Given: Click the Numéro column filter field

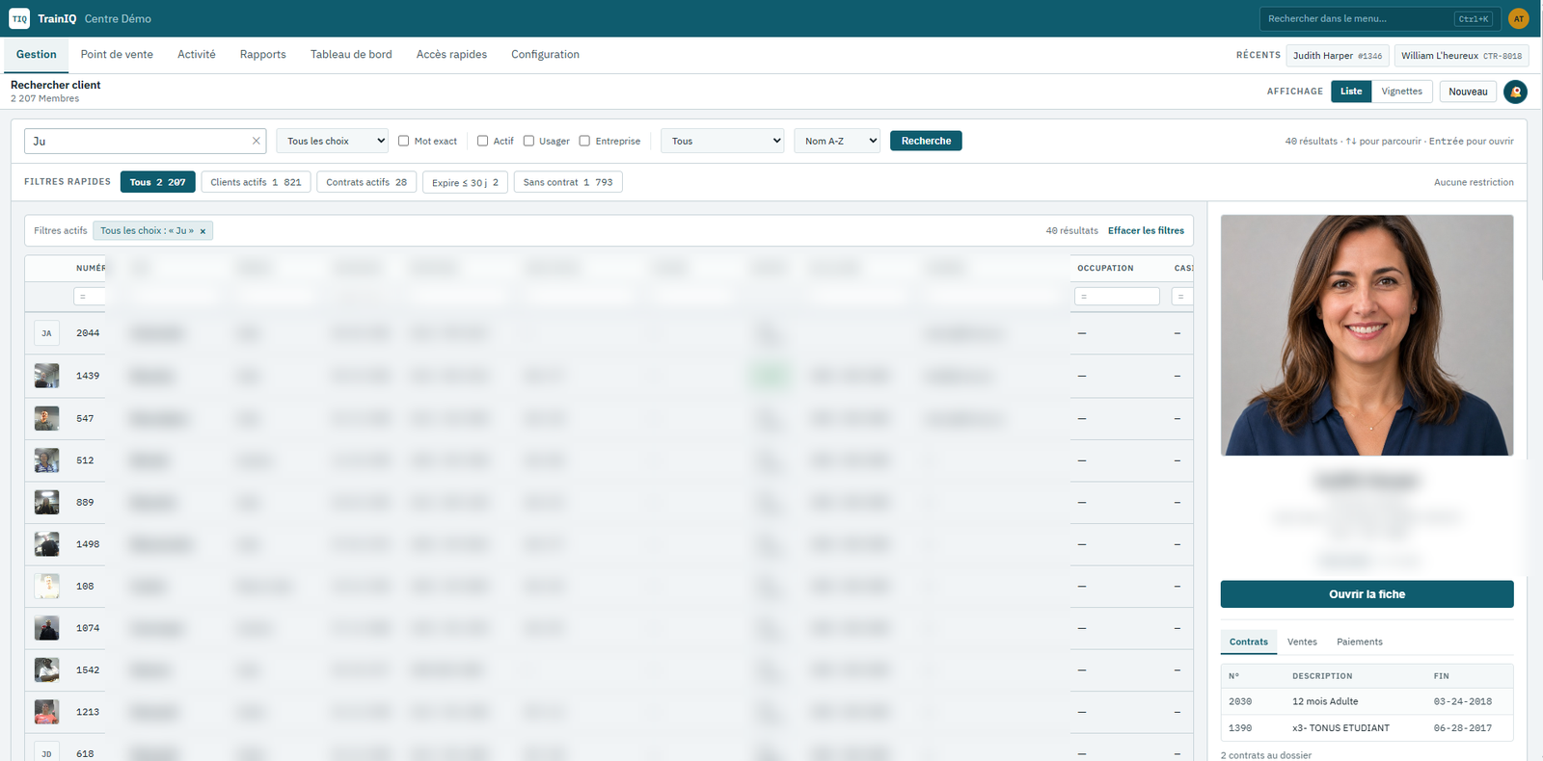Looking at the screenshot, I should [90, 297].
